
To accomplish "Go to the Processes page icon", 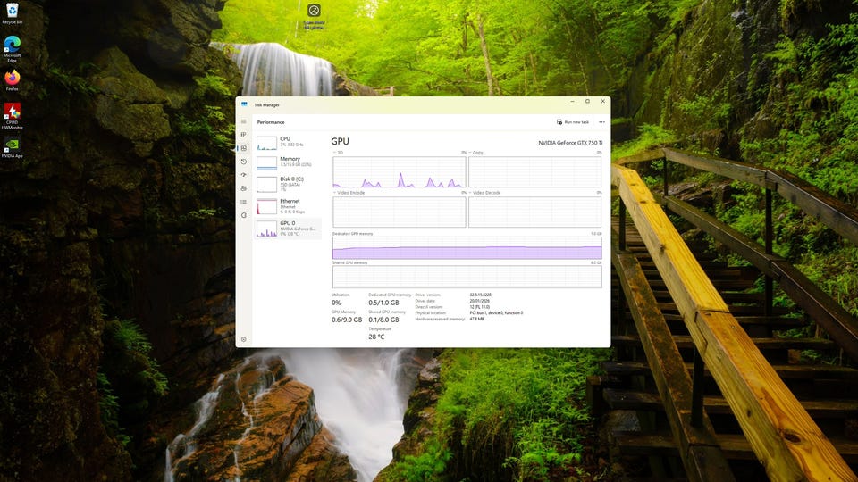I will click(x=243, y=135).
